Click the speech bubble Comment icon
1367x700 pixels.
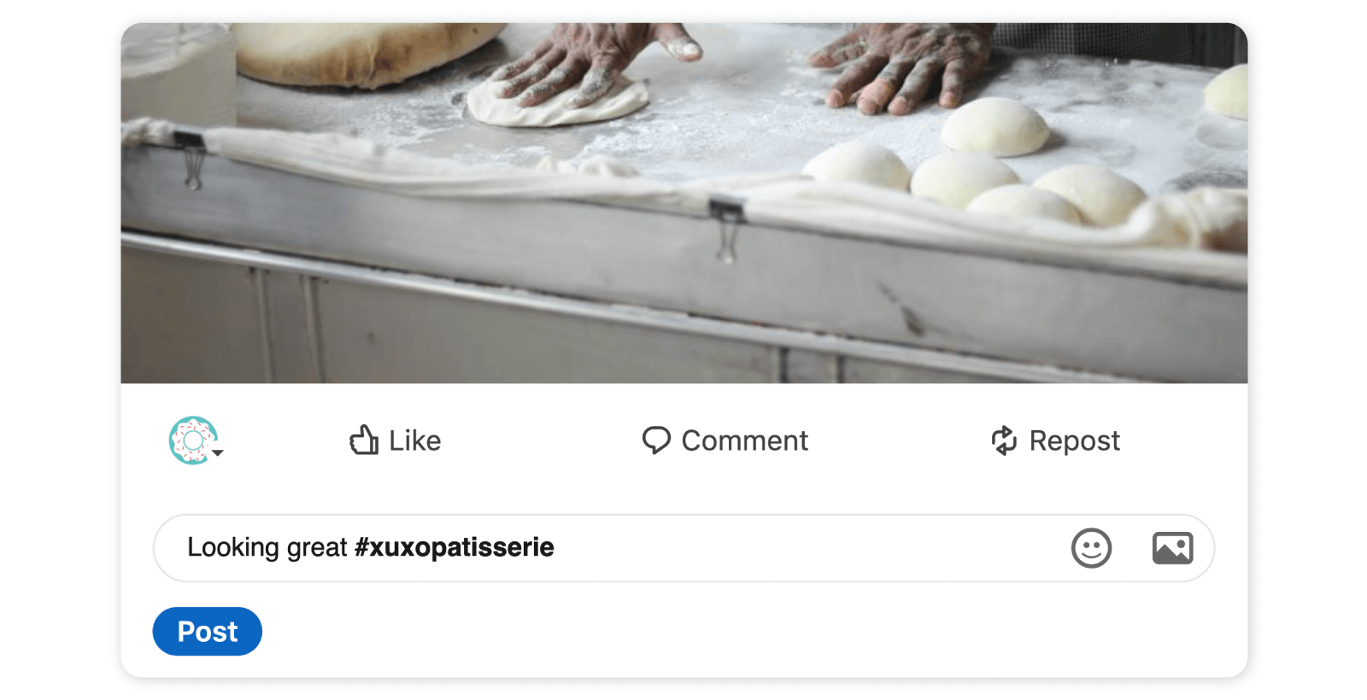point(656,440)
